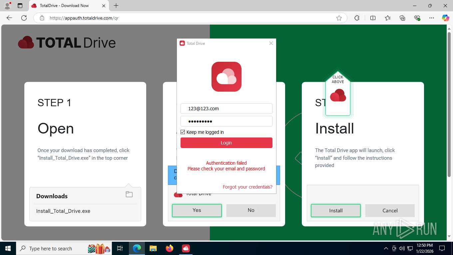Open a new browser tab
Viewport: 453px width, 255px height.
pyautogui.click(x=116, y=6)
